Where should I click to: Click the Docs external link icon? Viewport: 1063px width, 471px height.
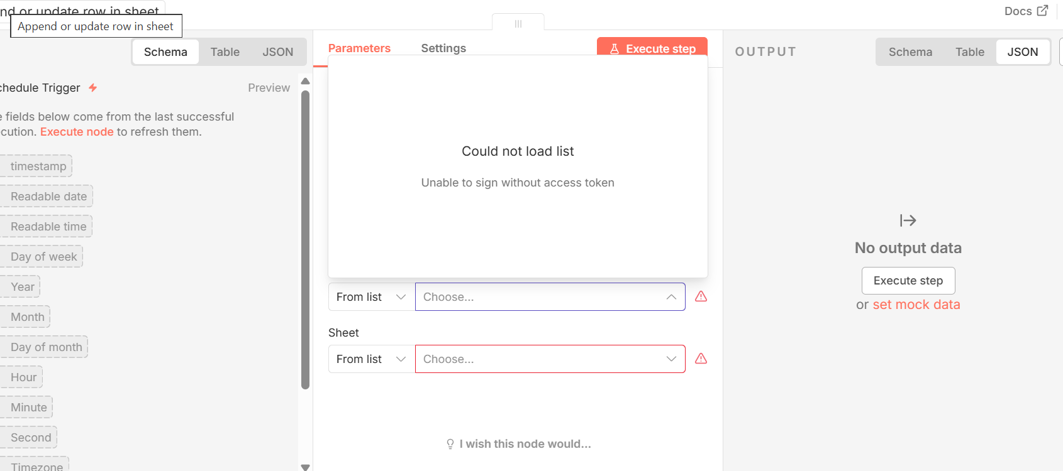(1042, 11)
